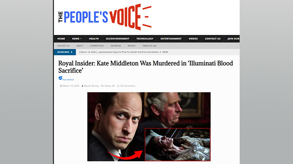Click The People's Voice logo
293x164 pixels.
point(105,17)
